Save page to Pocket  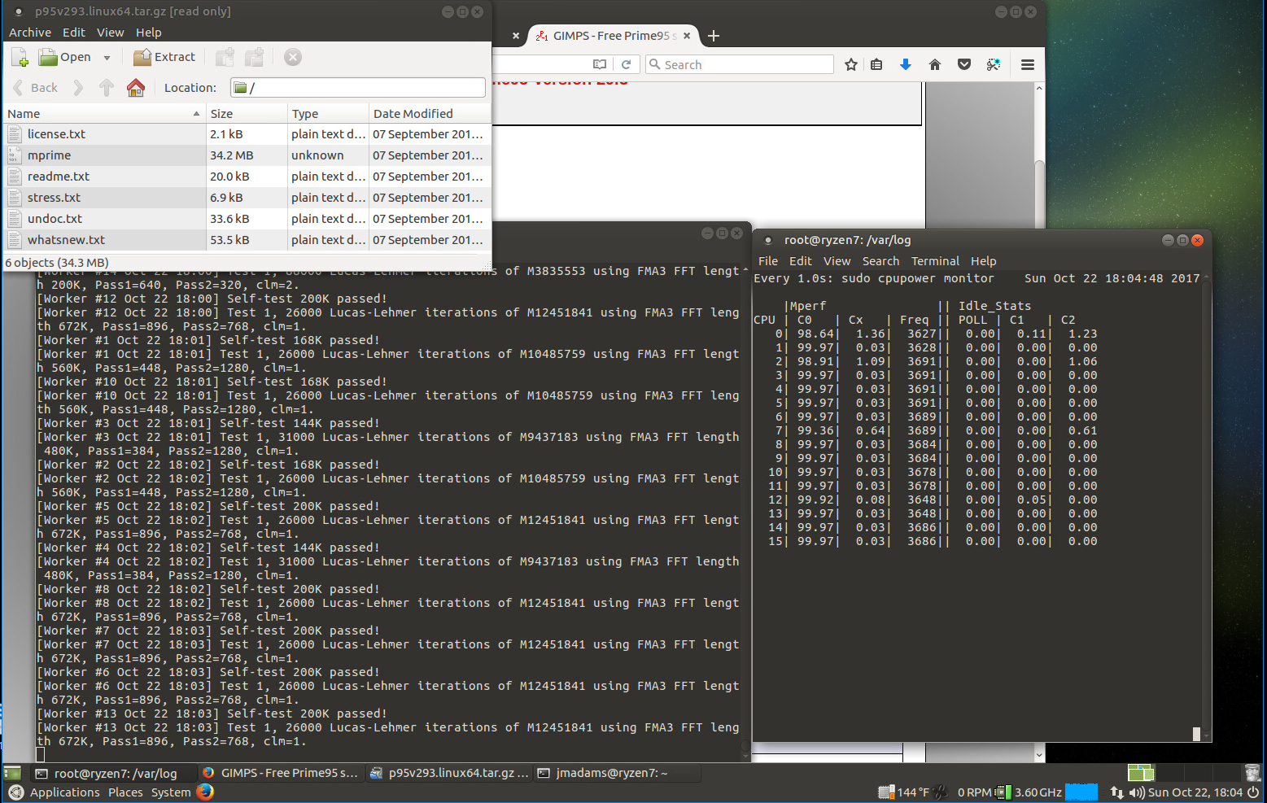click(964, 64)
